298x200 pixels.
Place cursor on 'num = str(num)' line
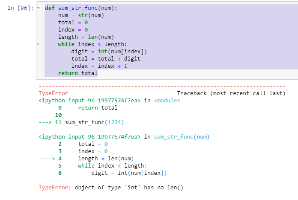click(81, 15)
